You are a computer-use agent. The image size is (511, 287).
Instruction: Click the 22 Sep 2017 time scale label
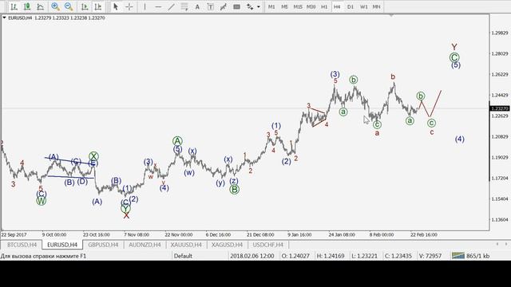point(14,234)
